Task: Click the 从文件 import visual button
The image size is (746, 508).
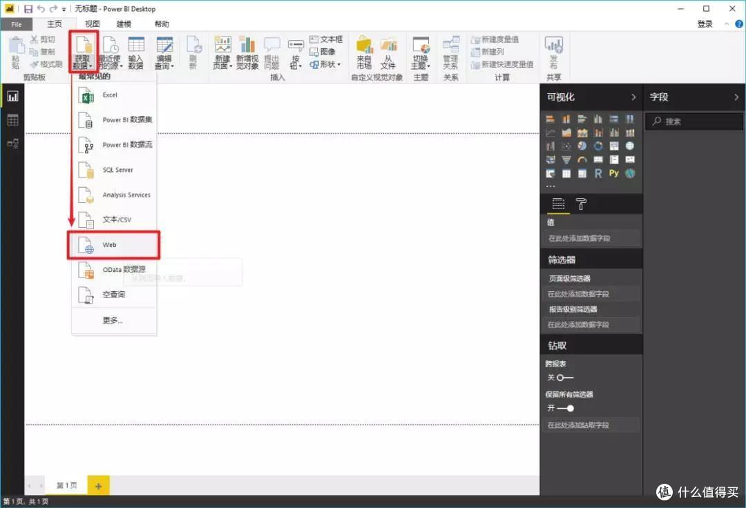Action: click(388, 52)
